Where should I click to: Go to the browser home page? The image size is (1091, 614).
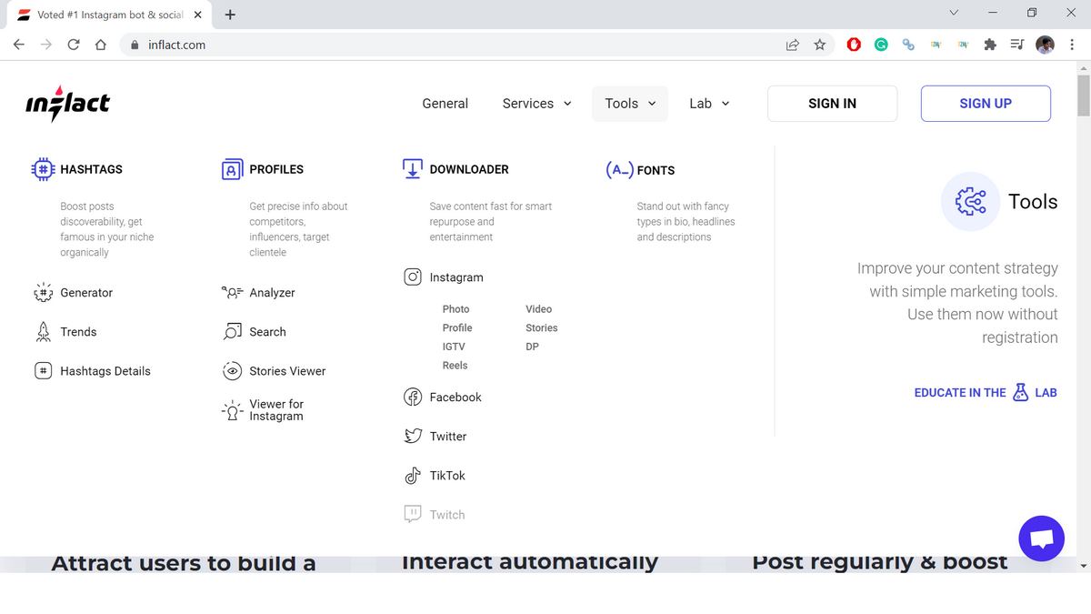pyautogui.click(x=101, y=45)
